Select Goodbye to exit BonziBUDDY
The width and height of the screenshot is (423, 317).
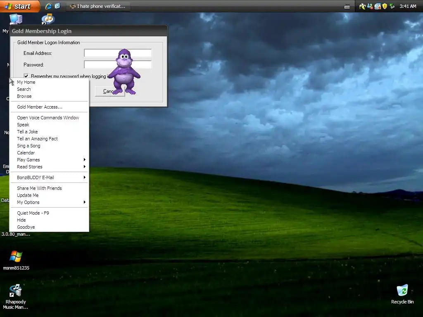point(49,227)
